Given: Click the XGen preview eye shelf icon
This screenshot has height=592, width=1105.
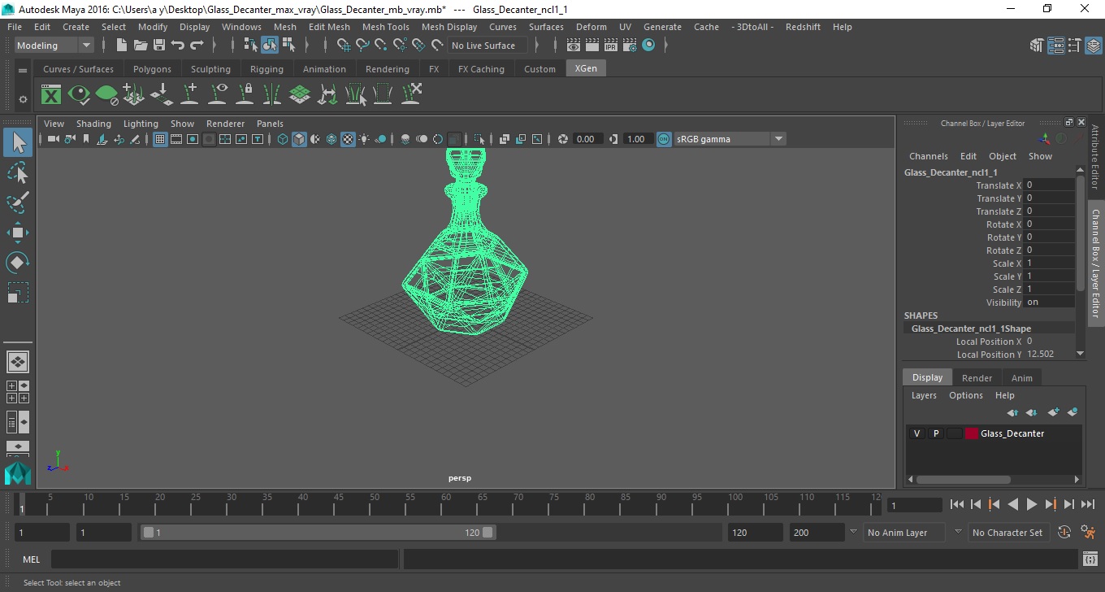Looking at the screenshot, I should point(79,95).
